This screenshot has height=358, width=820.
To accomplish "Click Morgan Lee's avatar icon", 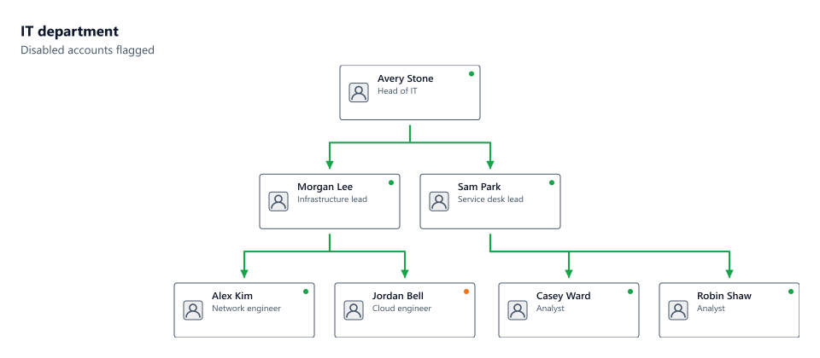I will (278, 201).
